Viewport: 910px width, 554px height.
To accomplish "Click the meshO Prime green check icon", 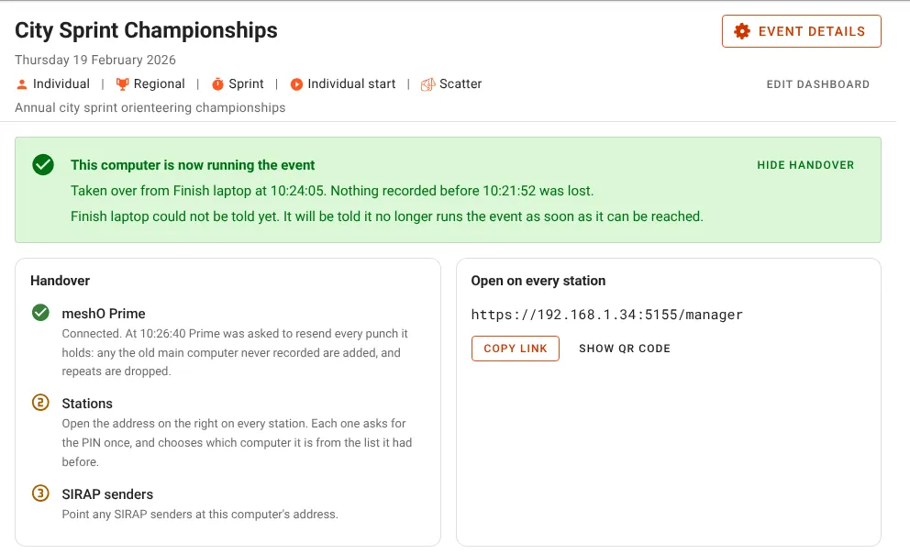I will click(x=40, y=313).
